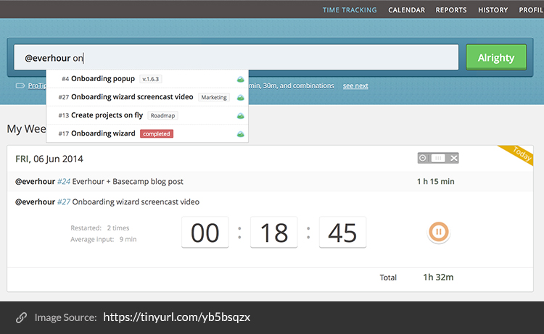544x334 pixels.
Task: Pause the running timer
Action: click(439, 232)
